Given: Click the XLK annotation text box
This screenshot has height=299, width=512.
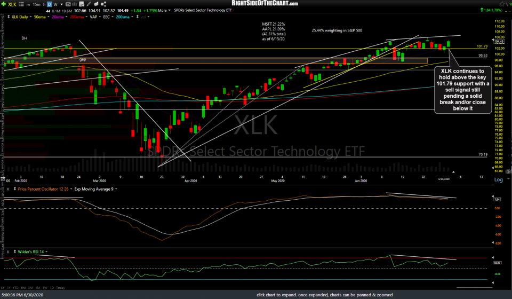Looking at the screenshot, I should click(463, 90).
